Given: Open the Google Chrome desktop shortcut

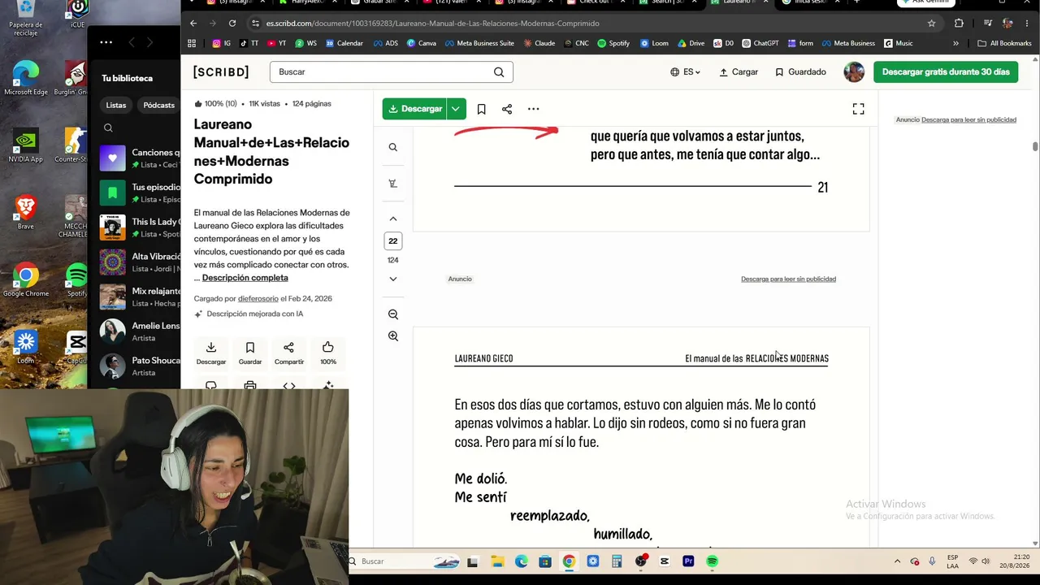Looking at the screenshot, I should [26, 280].
